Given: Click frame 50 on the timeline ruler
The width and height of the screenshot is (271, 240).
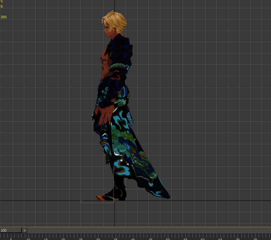Looking at the screenshot, I should (168, 237).
